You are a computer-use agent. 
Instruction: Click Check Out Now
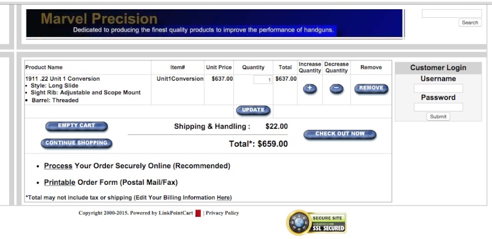[340, 134]
